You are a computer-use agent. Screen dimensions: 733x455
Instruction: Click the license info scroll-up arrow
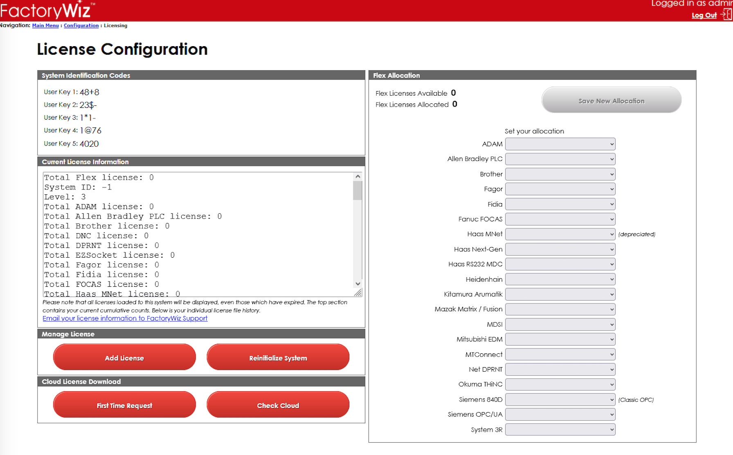coord(358,176)
